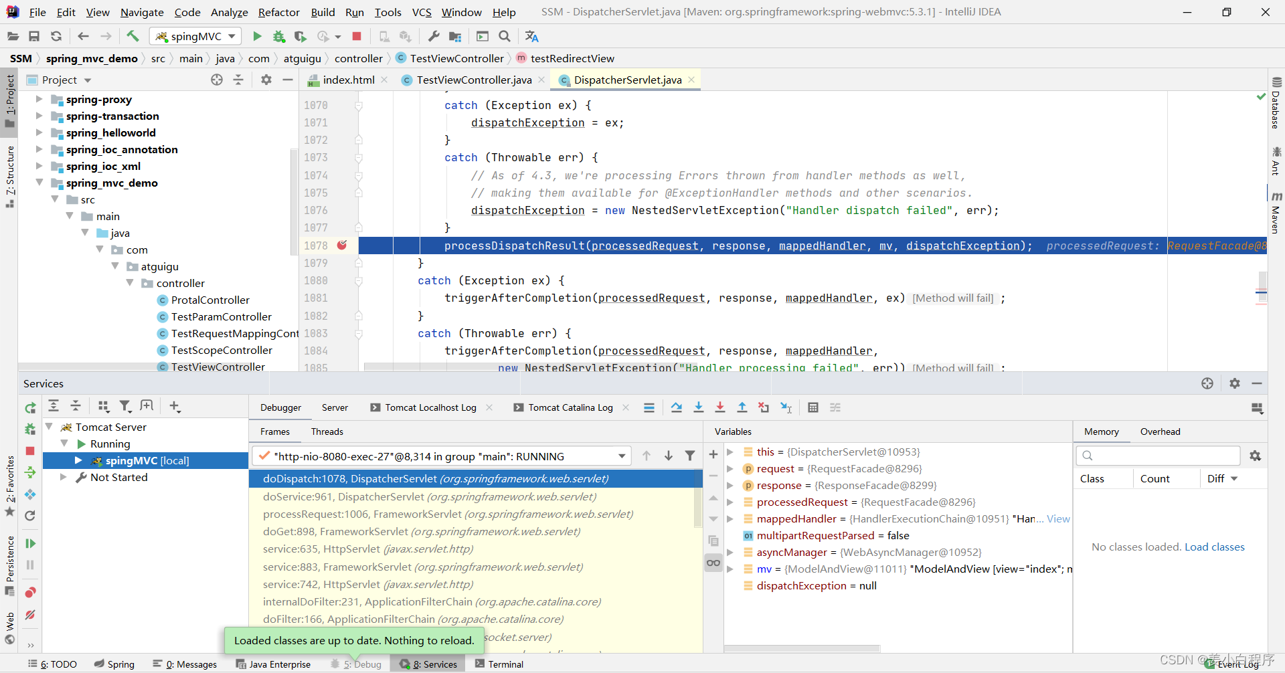The height and width of the screenshot is (673, 1285).
Task: Click the Step Over debugger icon
Action: (x=677, y=407)
